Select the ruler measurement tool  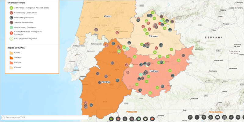coord(231,117)
